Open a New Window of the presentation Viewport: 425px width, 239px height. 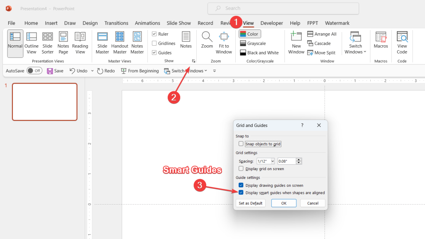(296, 41)
